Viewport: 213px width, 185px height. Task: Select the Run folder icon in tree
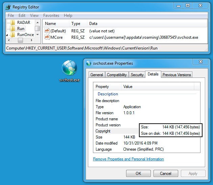coord(13,29)
